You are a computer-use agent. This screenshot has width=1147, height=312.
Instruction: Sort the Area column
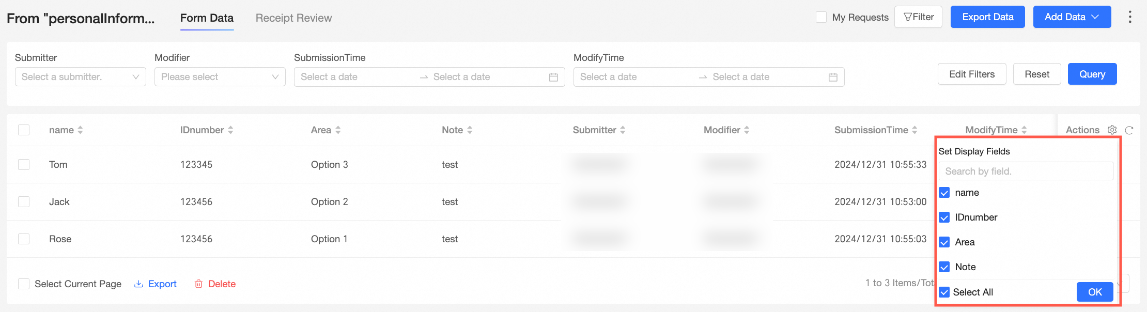click(338, 130)
